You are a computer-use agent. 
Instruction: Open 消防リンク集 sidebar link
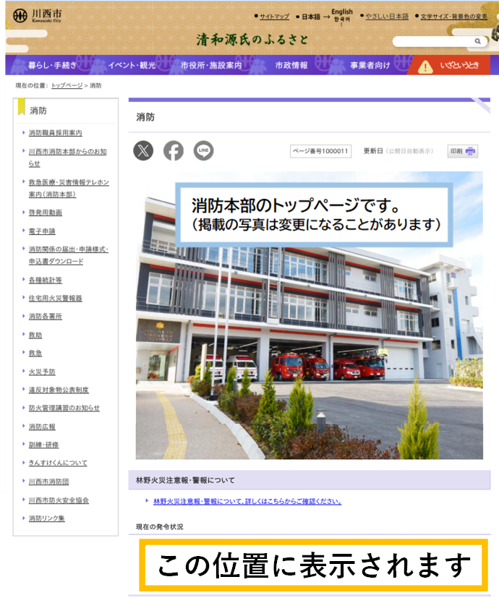point(46,518)
